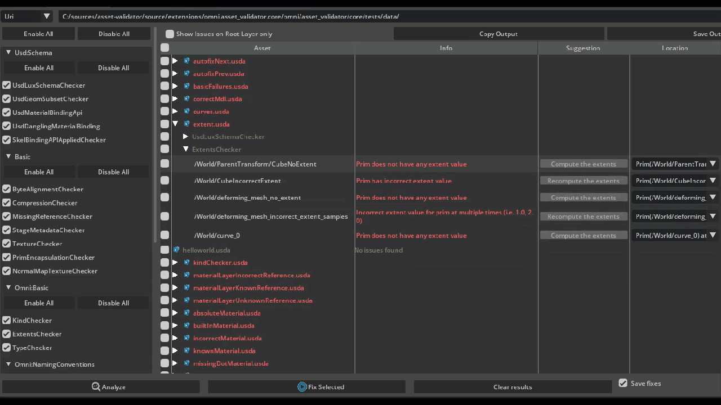Click the USD file icon beside correctMdl.usda
This screenshot has height=405, width=721.
point(187,99)
